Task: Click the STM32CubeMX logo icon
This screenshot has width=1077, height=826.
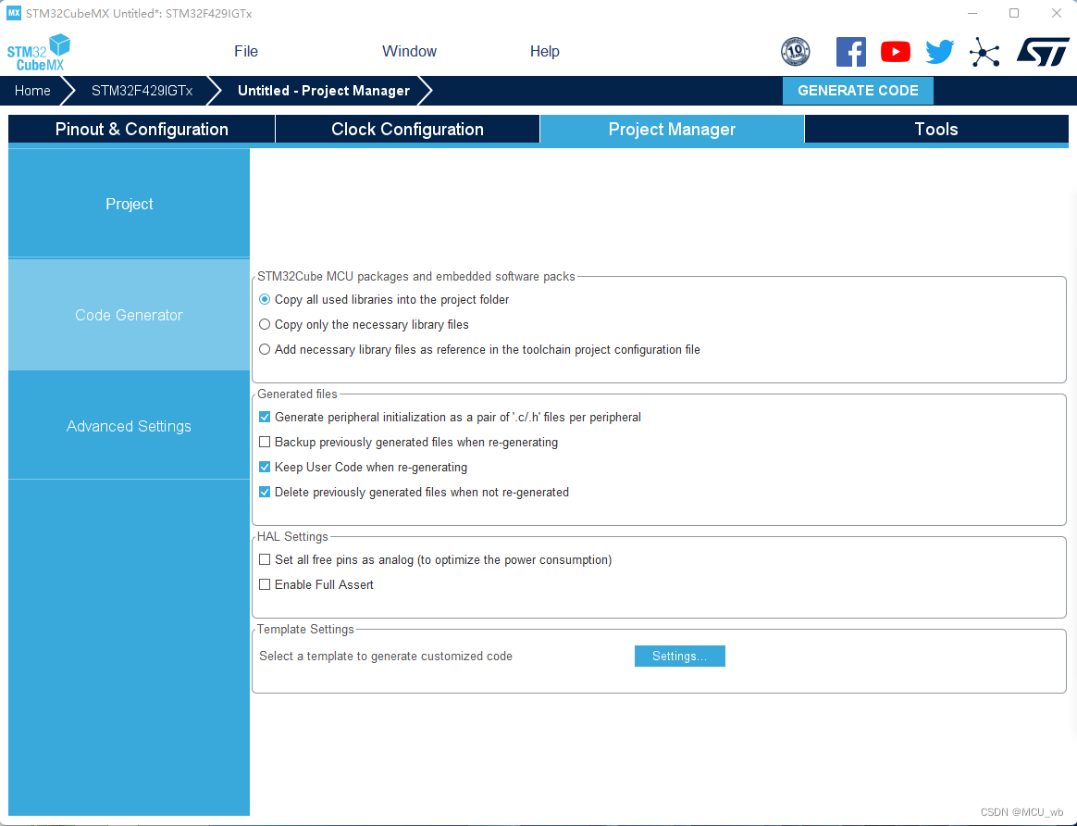Action: tap(39, 52)
